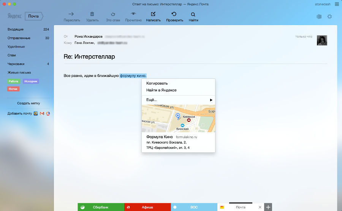The width and height of the screenshot is (342, 211).
Task: Forward the message with Переслать icon
Action: tap(71, 14)
